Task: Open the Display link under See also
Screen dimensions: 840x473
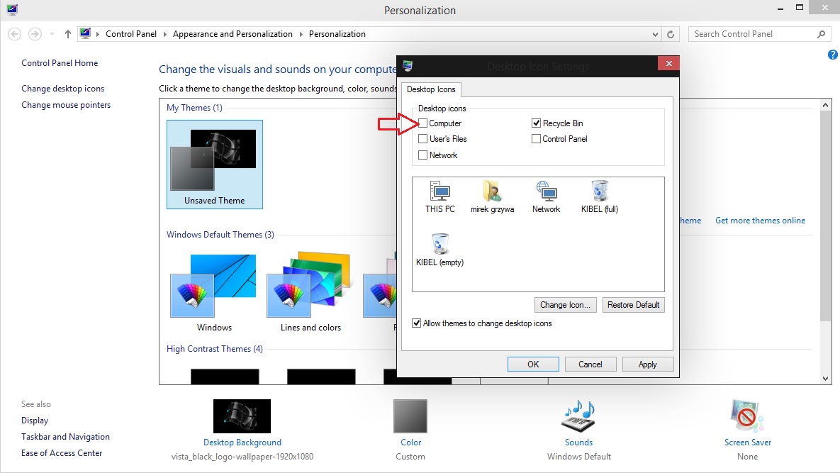Action: pos(35,421)
